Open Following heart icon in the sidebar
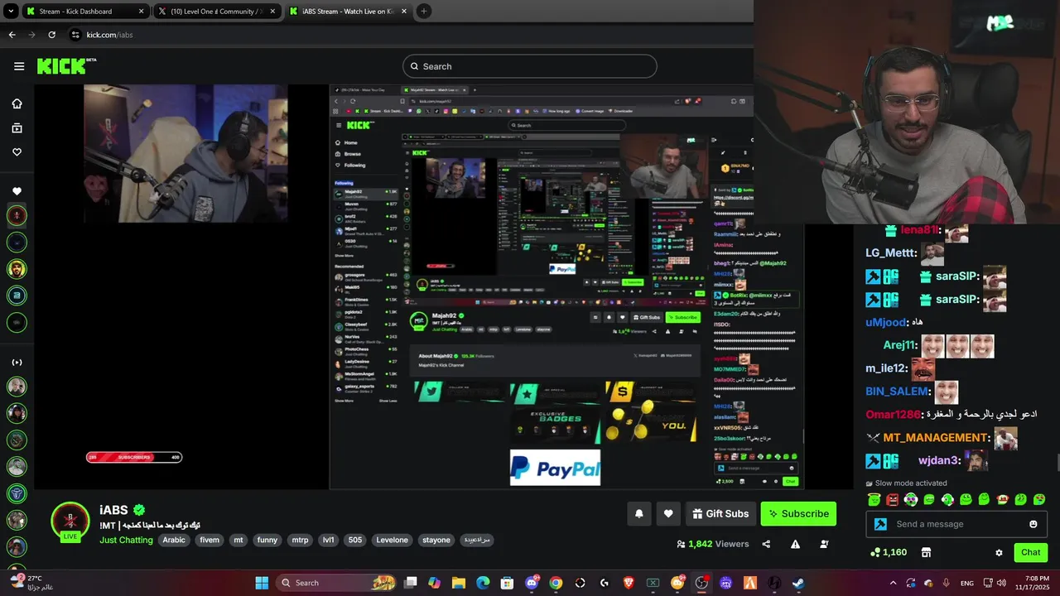This screenshot has height=596, width=1060. pyautogui.click(x=17, y=152)
